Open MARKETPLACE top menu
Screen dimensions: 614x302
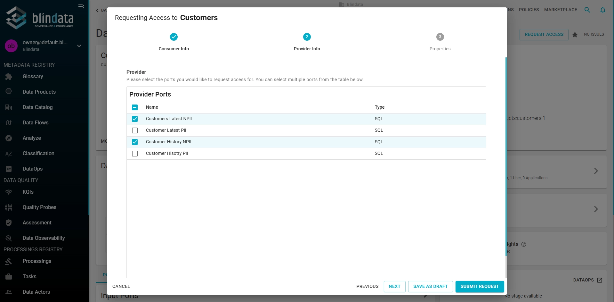[x=561, y=10]
